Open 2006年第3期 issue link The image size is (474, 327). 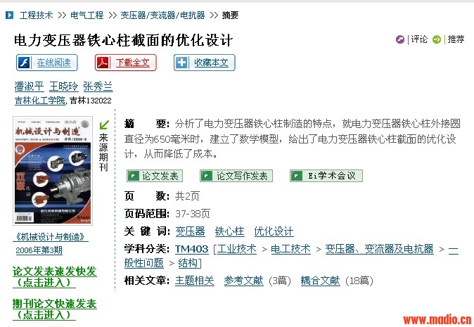(x=39, y=250)
